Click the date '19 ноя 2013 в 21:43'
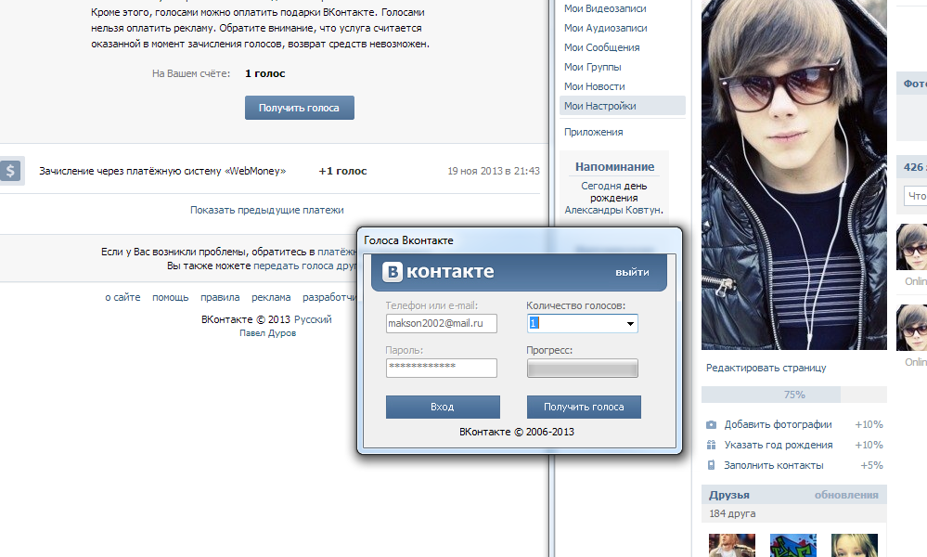927x557 pixels. coord(494,171)
